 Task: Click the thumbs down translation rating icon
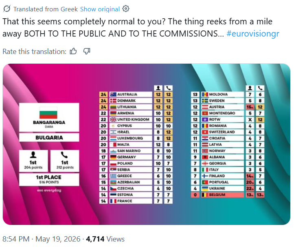[x=87, y=51]
